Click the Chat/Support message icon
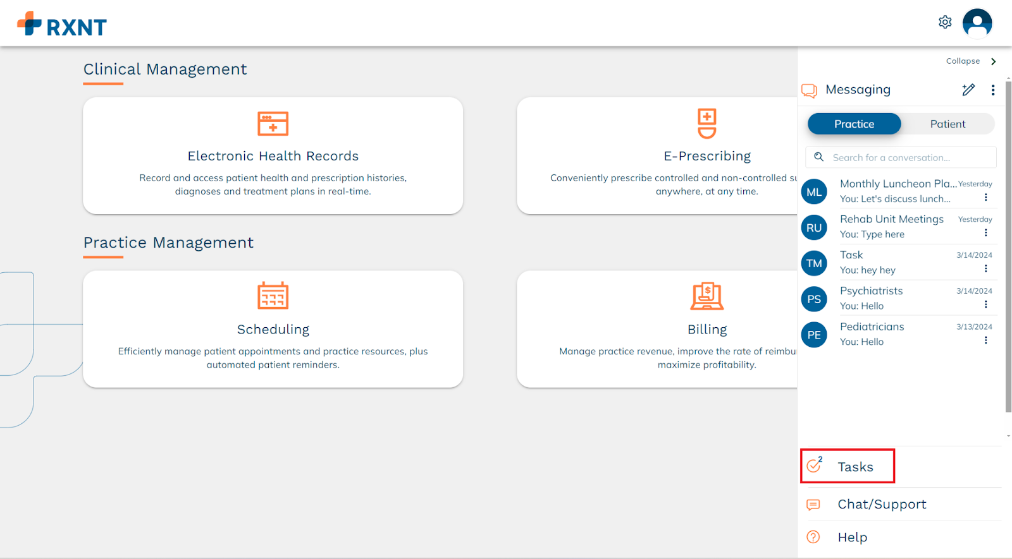Image resolution: width=1012 pixels, height=559 pixels. point(813,505)
